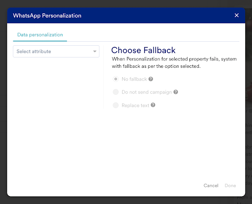Expand the Select attribute dropdown arrow
The image size is (252, 204).
pos(94,52)
